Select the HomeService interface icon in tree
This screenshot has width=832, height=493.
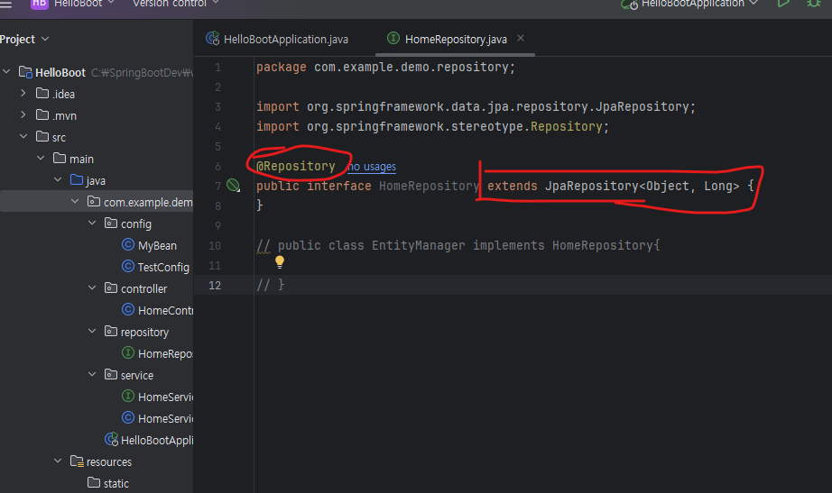click(128, 396)
